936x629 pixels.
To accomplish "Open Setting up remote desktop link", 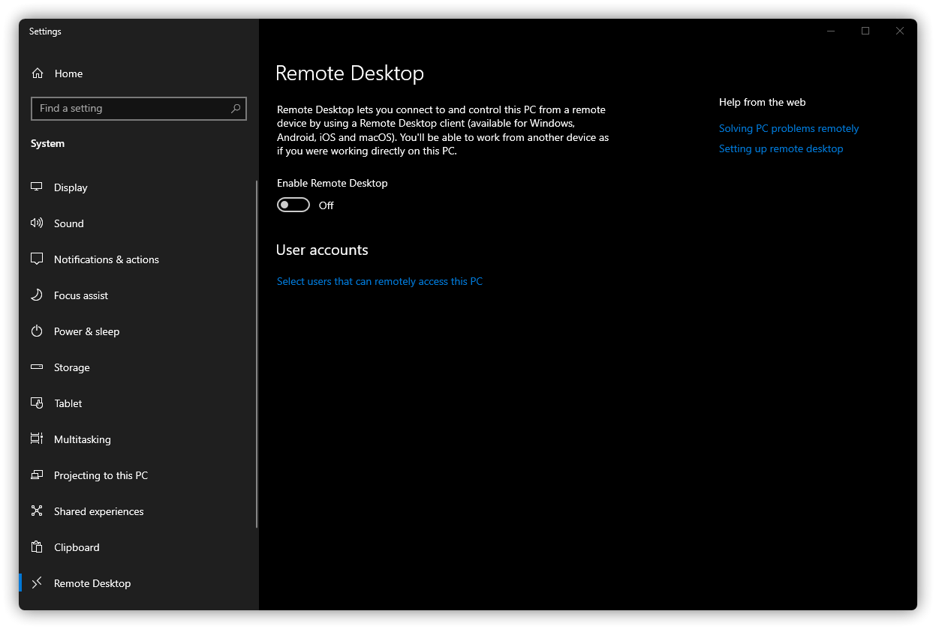I will (x=781, y=149).
